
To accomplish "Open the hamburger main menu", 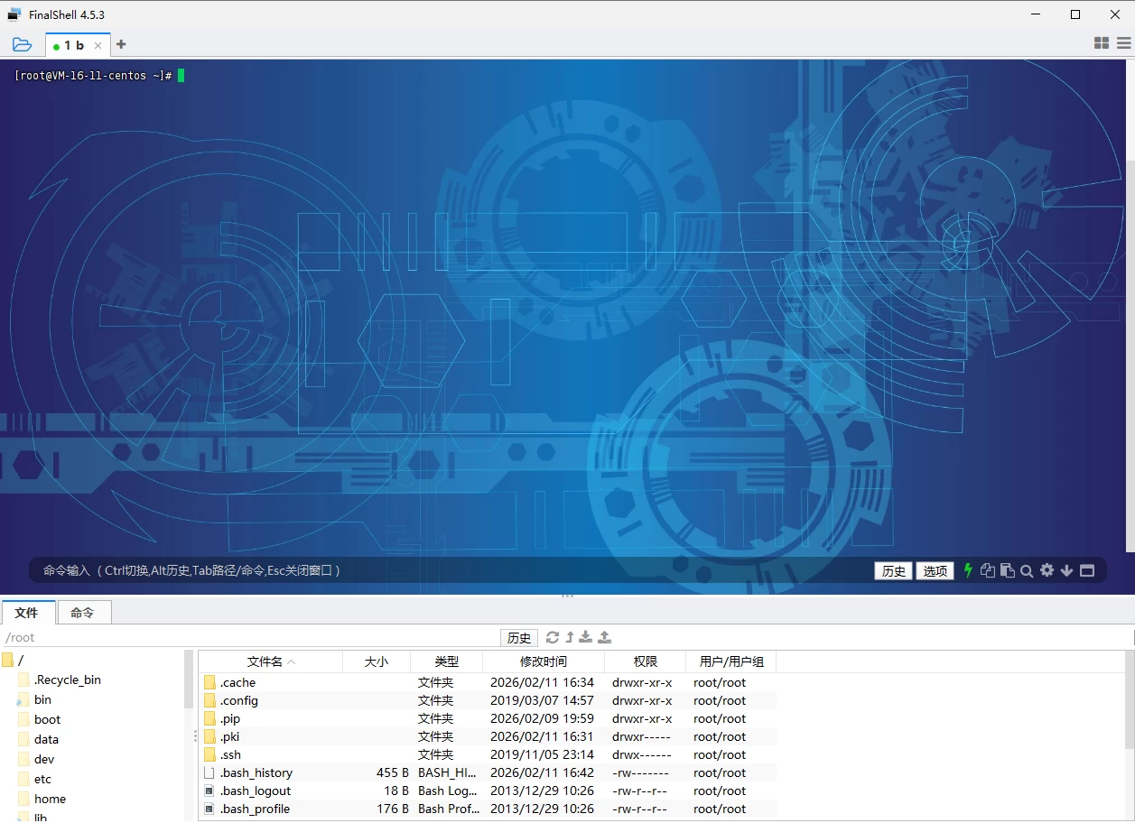I will (1123, 43).
